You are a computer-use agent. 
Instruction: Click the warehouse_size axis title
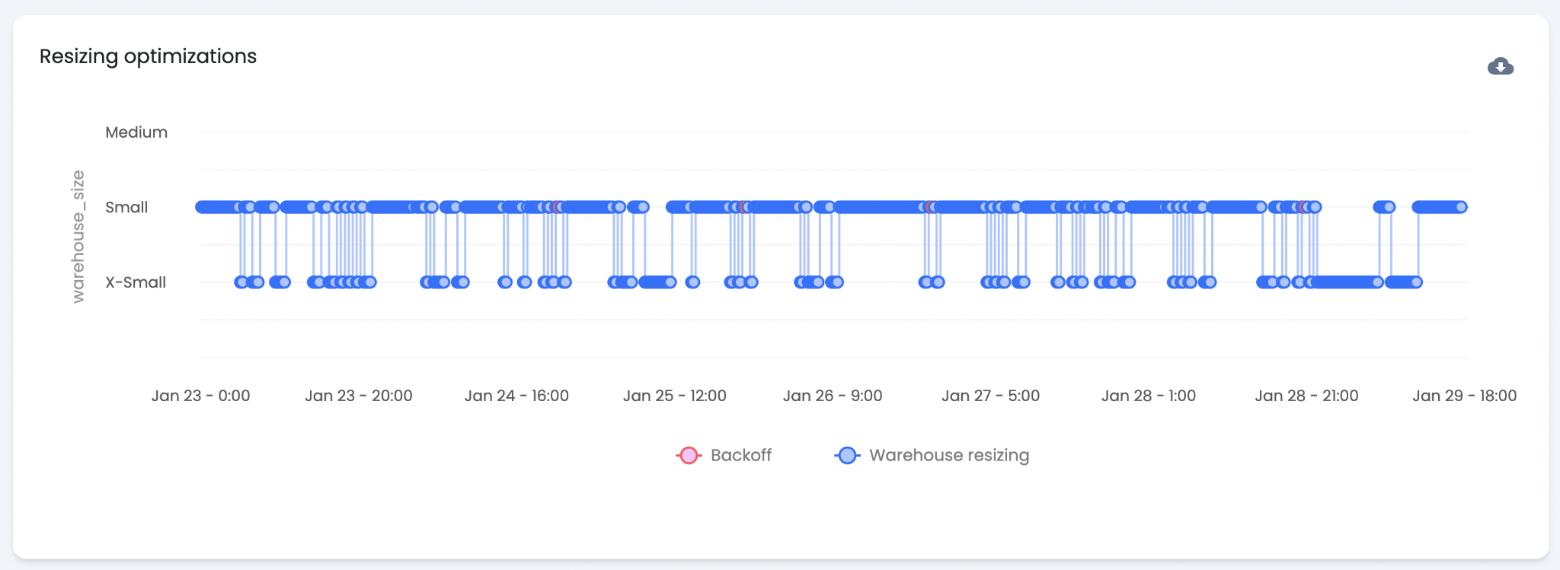coord(78,237)
